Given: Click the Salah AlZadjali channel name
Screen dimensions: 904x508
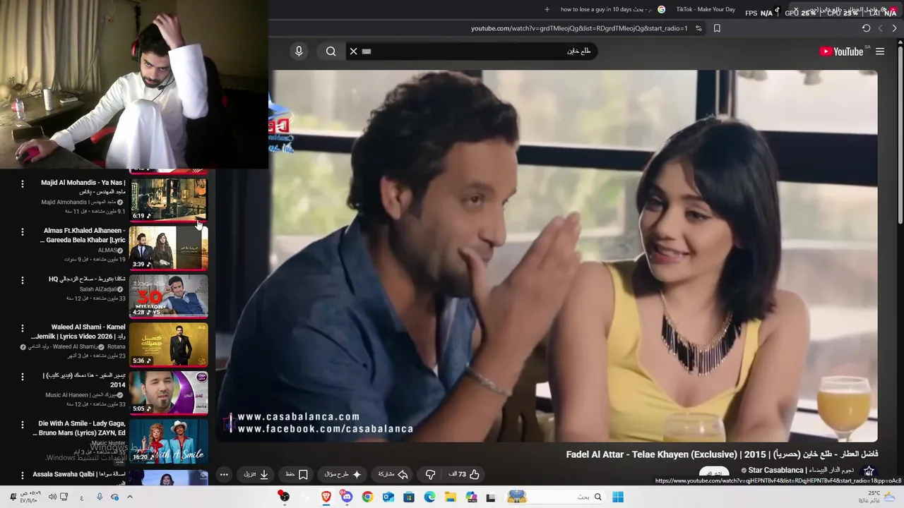Looking at the screenshot, I should (x=98, y=289).
